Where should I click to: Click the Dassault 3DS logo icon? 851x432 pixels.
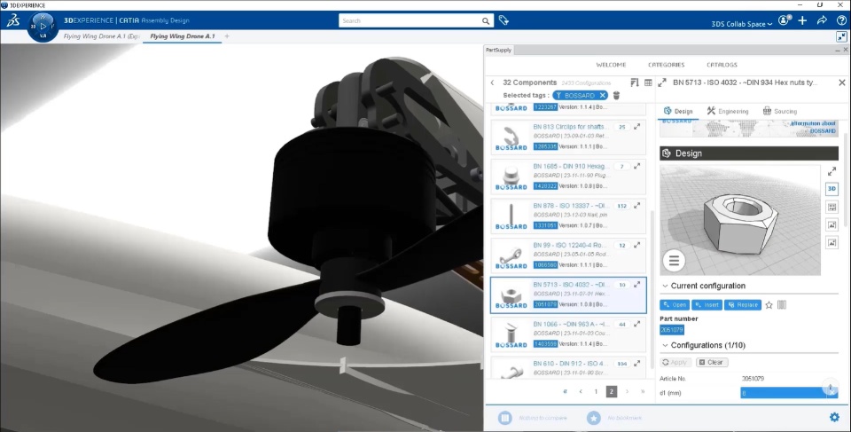[x=13, y=20]
